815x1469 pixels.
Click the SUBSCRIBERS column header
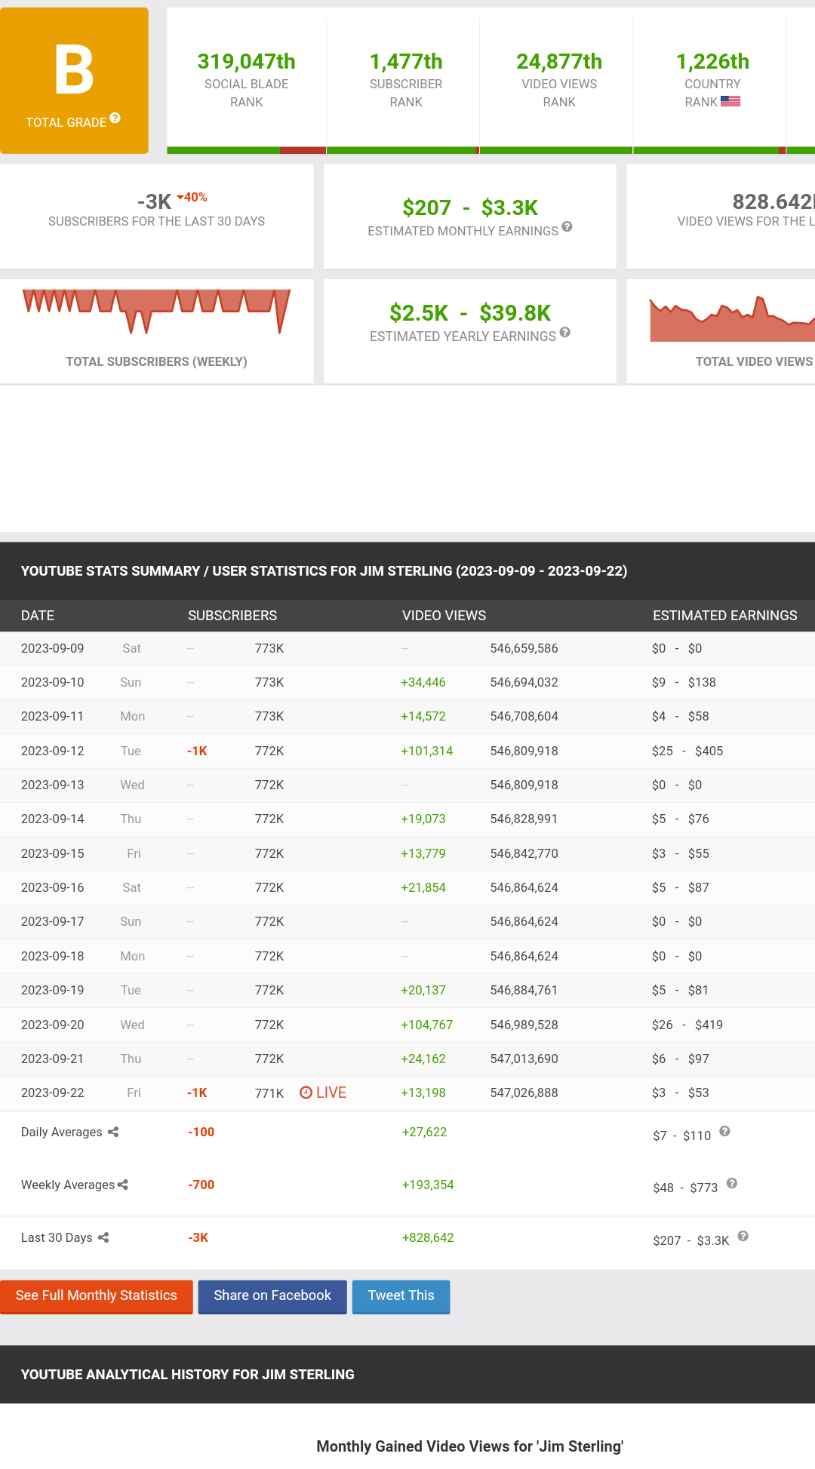(x=232, y=616)
